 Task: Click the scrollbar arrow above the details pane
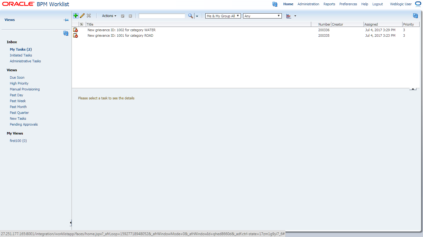coord(413,88)
